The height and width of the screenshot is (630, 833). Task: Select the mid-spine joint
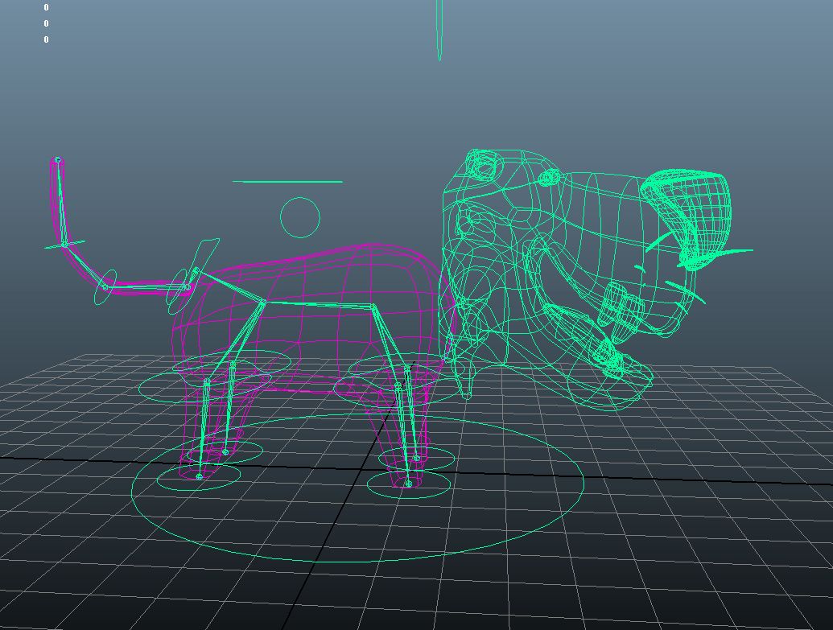pos(263,303)
